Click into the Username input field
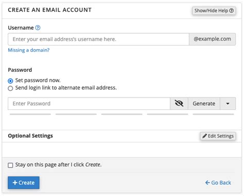The width and height of the screenshot is (244, 196). 98,39
